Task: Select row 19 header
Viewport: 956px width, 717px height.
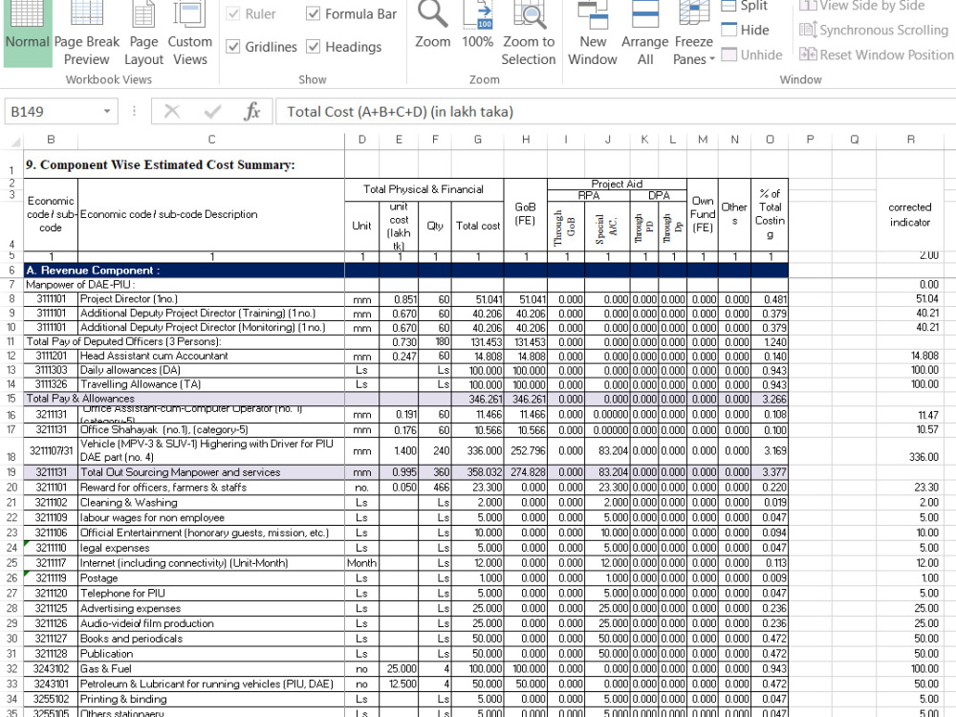Action: pyautogui.click(x=11, y=472)
